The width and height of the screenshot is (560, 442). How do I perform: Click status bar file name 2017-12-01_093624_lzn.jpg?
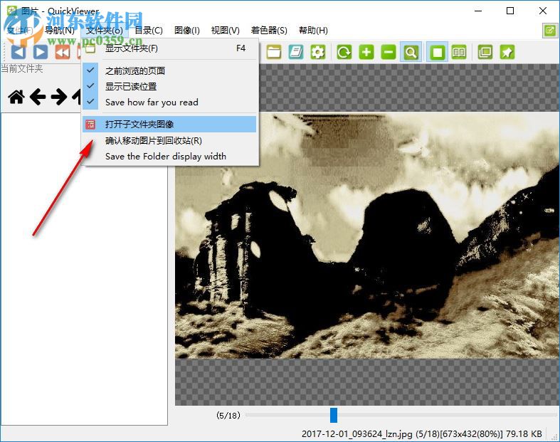[x=356, y=433]
